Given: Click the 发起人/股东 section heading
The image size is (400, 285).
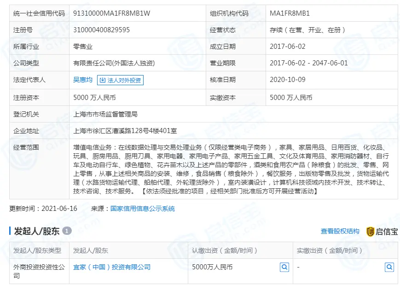Looking at the screenshot, I should click(37, 231).
